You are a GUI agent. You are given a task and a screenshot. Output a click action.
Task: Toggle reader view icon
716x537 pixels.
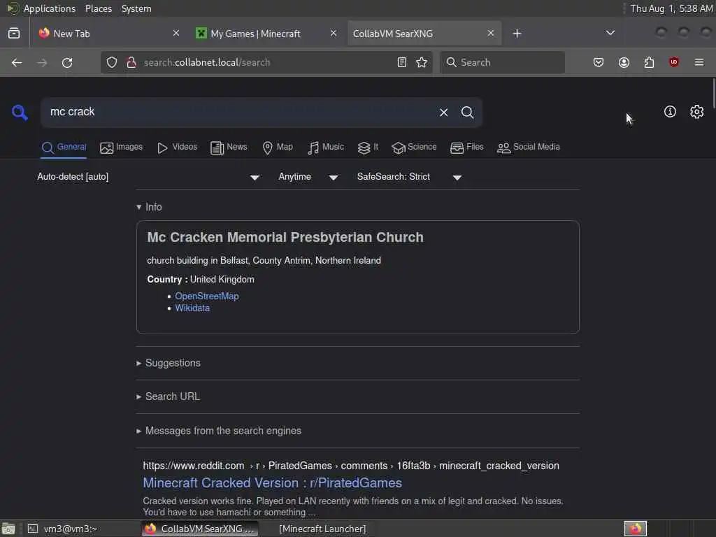pos(402,62)
